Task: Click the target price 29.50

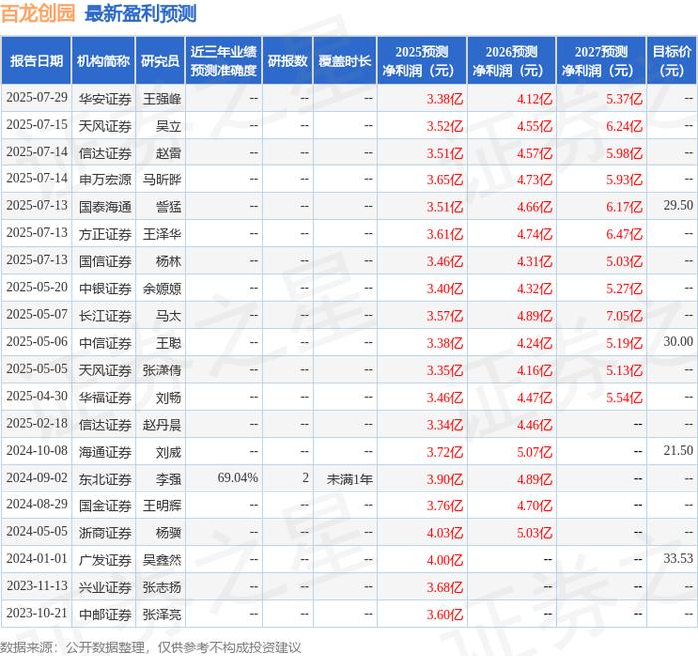Action: (678, 205)
